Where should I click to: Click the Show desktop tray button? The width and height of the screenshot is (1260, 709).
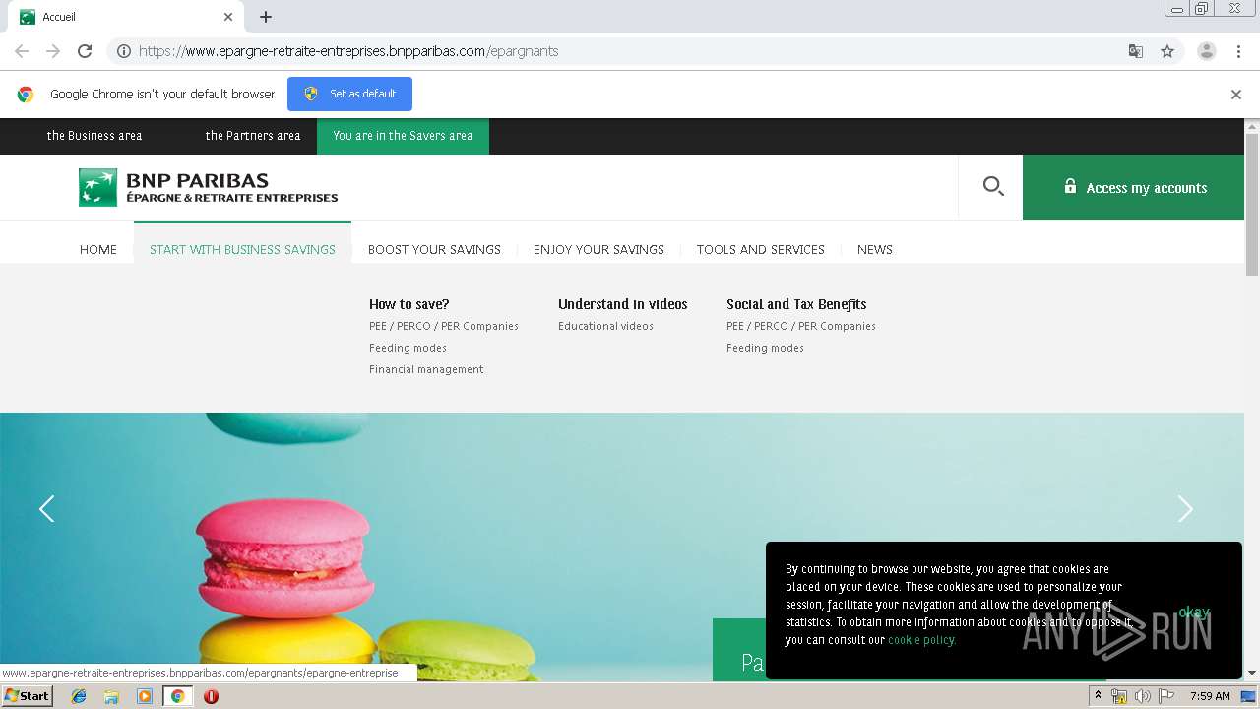[x=1249, y=696]
